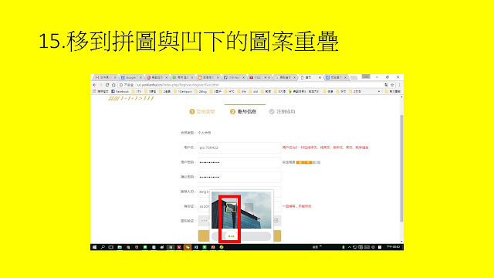Viewport: 494px width, 278px height.
Task: Click the bookmark star in address bar
Action: point(392,85)
